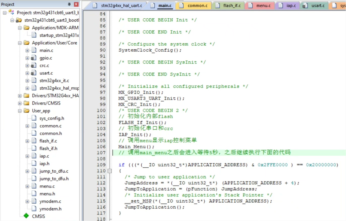Expand main.c in the project tree
Viewport: 346px width, 221px height.
(27, 50)
